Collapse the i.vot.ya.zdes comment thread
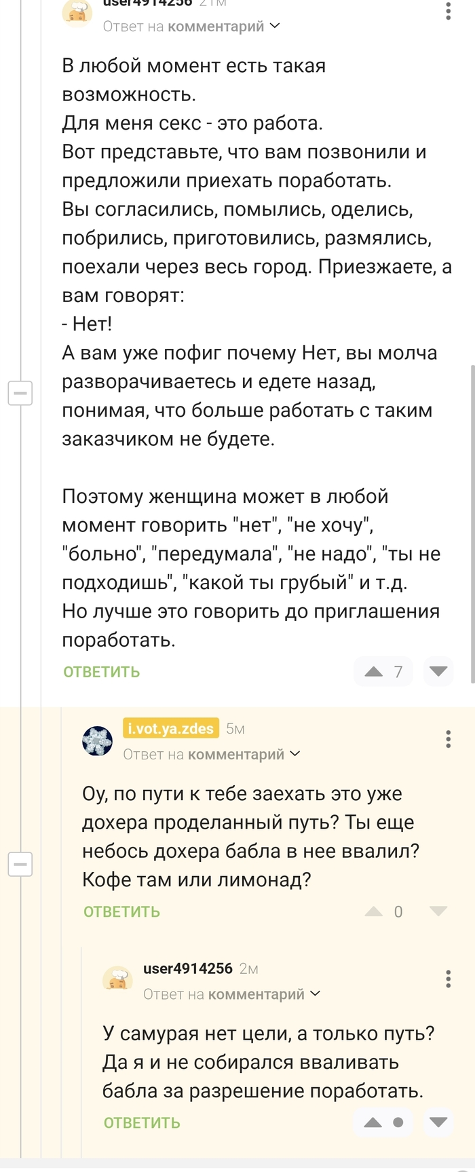This screenshot has height=1172, width=475. click(x=20, y=863)
